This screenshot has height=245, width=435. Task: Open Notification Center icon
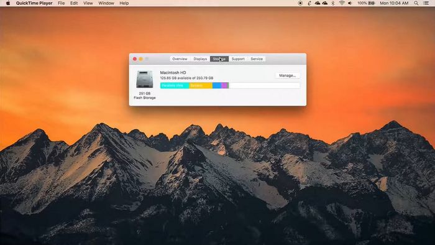[x=426, y=3]
